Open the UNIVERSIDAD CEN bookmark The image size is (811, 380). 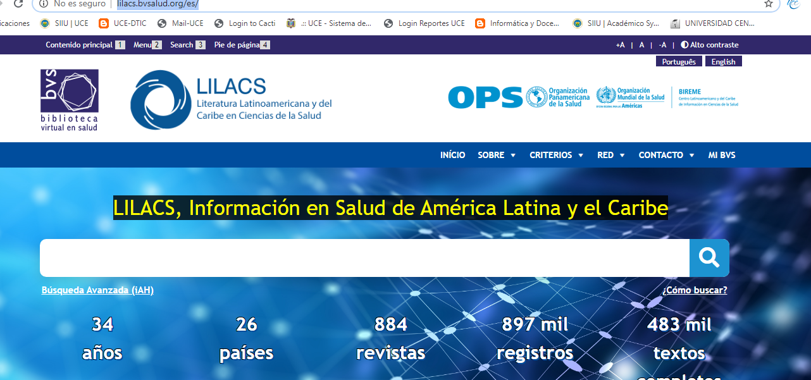click(x=713, y=23)
